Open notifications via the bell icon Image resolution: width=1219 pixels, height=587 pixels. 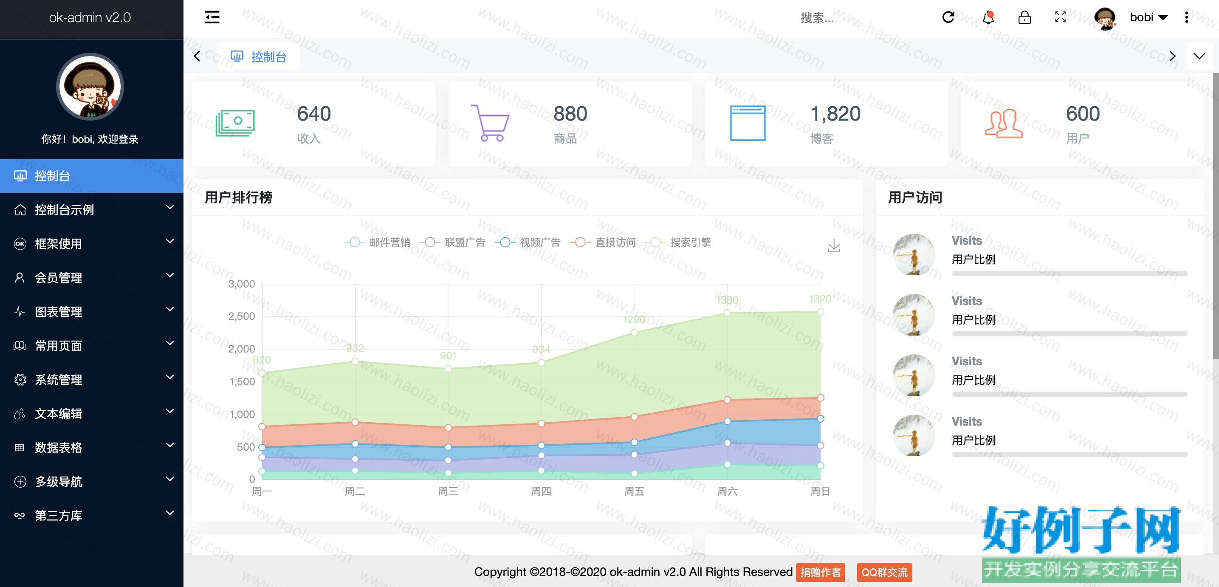click(x=988, y=17)
